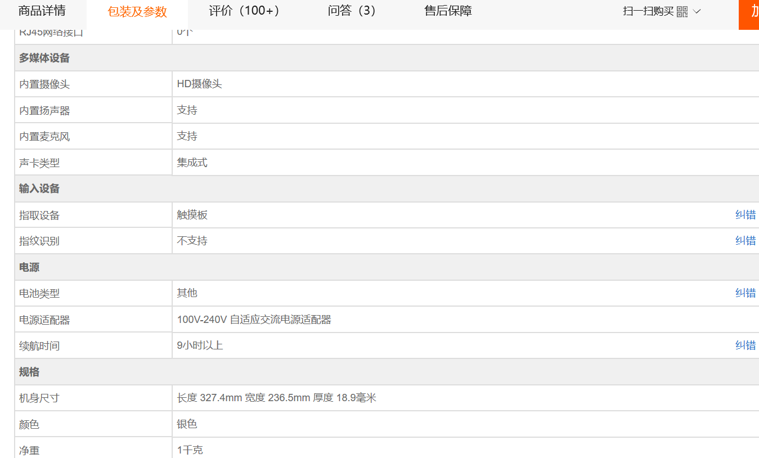Viewport: 759px width, 458px height.
Task: Click the 内置麦克风 label
Action: (x=44, y=137)
